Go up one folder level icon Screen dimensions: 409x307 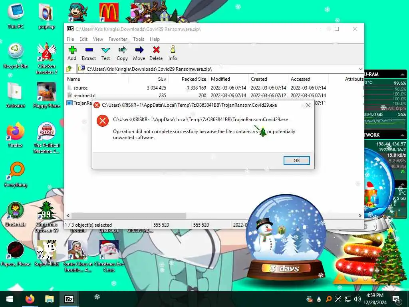[69, 69]
